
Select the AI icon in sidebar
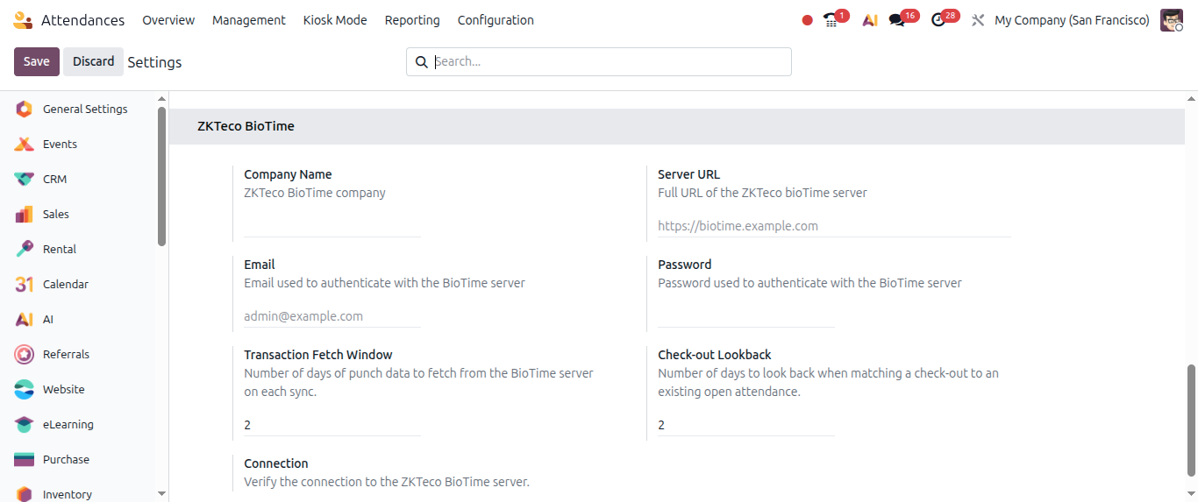(24, 320)
